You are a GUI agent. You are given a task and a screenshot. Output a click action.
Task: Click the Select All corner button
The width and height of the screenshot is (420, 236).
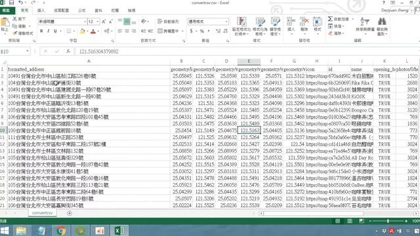pos(3,62)
